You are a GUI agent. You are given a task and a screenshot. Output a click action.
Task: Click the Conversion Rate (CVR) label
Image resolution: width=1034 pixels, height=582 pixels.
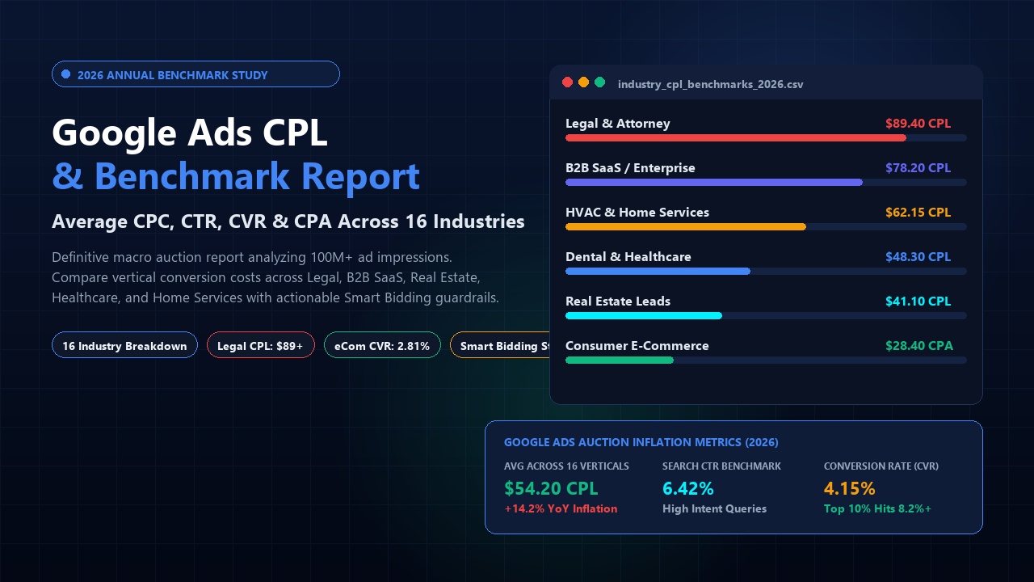pyautogui.click(x=881, y=466)
